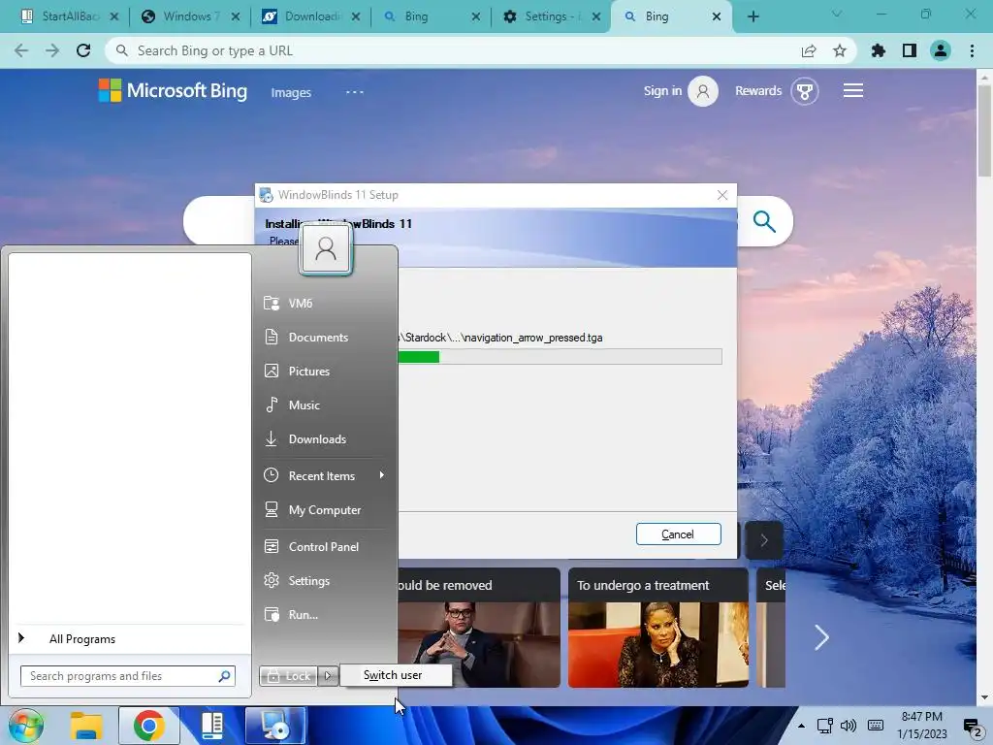
Task: Open a new browser tab
Action: 753,16
